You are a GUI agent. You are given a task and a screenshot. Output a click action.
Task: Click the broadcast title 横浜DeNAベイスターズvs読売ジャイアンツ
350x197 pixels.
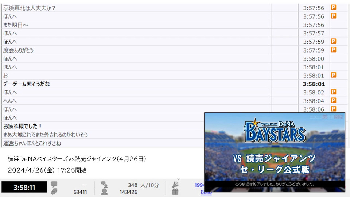[x=62, y=159]
